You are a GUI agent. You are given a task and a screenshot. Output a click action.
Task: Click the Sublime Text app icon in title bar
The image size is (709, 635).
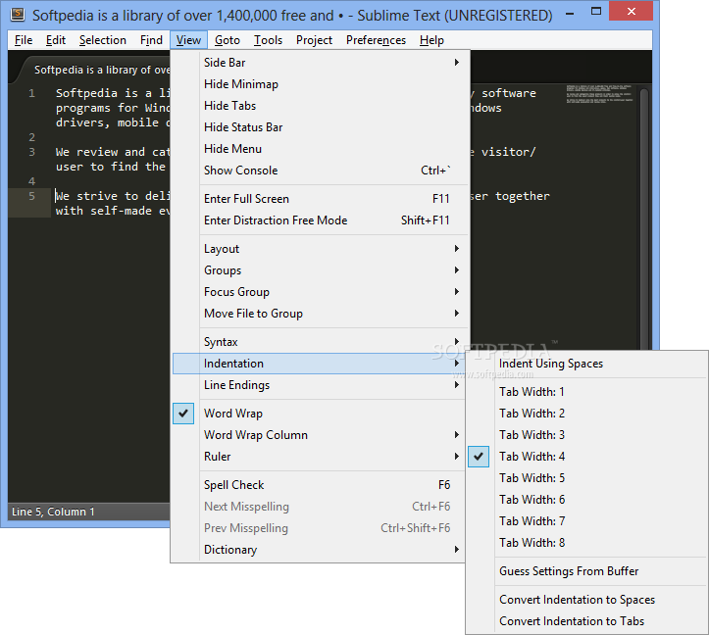click(x=18, y=15)
